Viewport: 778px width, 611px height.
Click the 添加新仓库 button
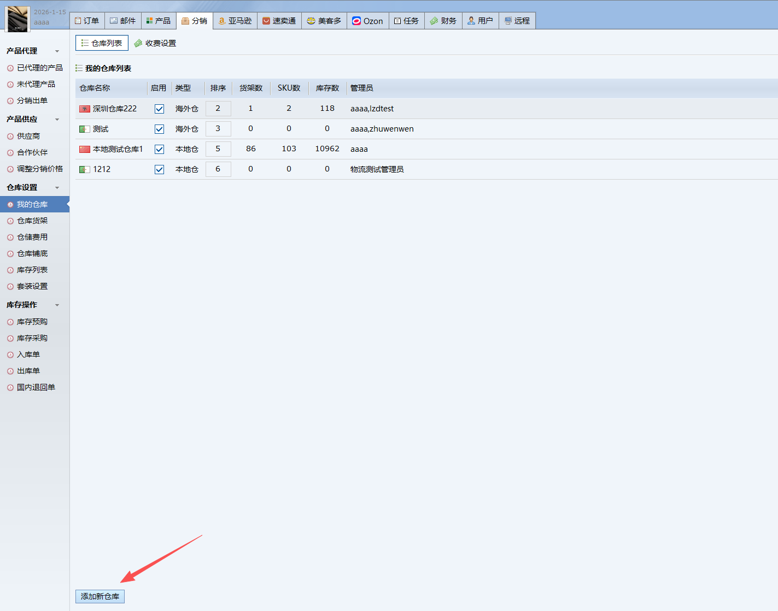tap(100, 596)
